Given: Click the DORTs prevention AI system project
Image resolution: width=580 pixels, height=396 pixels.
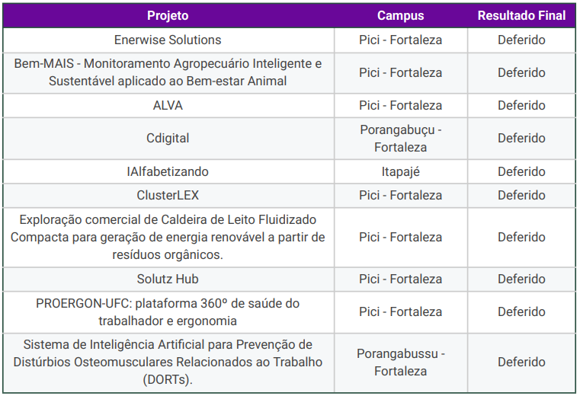Looking at the screenshot, I should tap(168, 362).
